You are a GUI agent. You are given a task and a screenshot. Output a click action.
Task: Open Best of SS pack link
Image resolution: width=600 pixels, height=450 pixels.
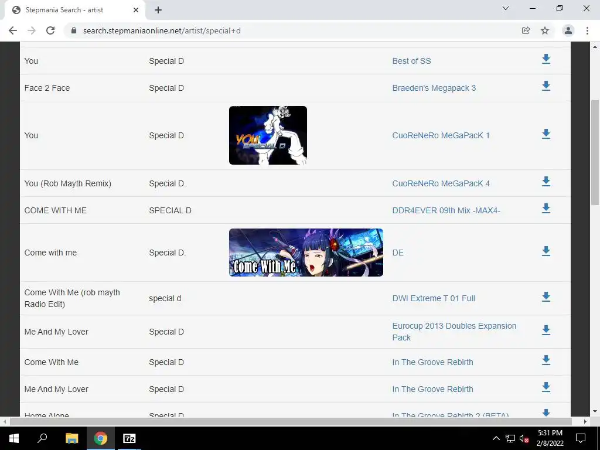tap(411, 61)
